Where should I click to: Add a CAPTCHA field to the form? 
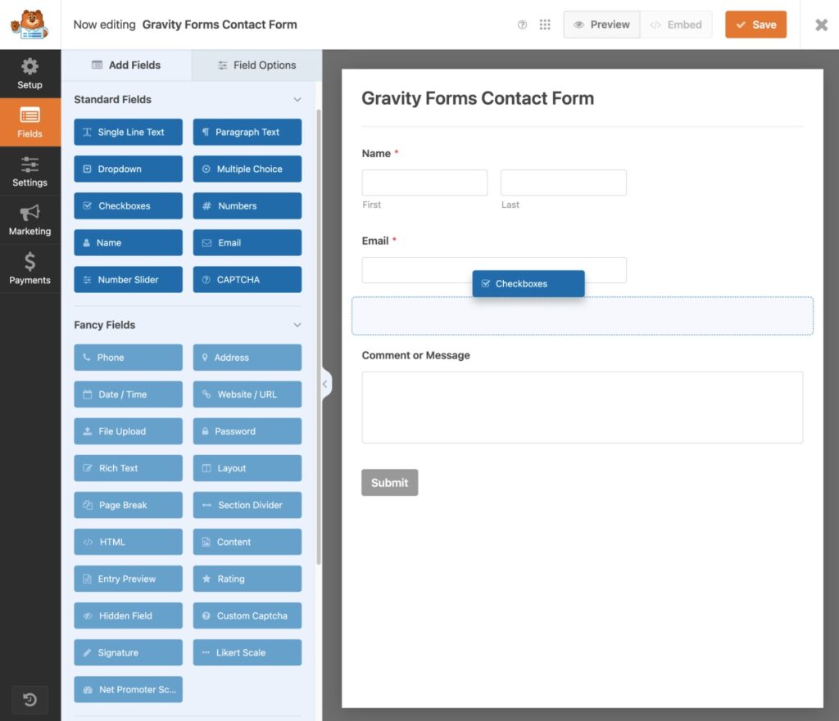247,279
